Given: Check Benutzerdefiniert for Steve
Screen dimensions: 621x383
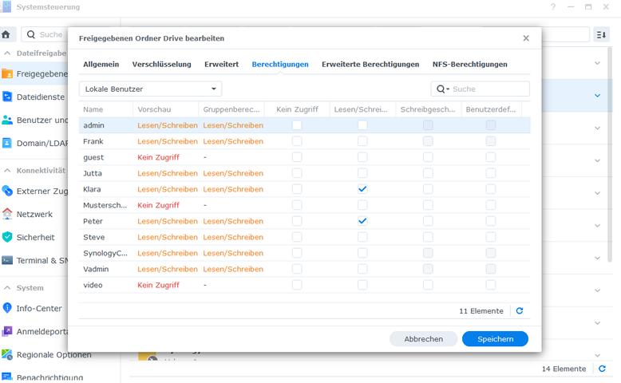Looking at the screenshot, I should pos(491,237).
